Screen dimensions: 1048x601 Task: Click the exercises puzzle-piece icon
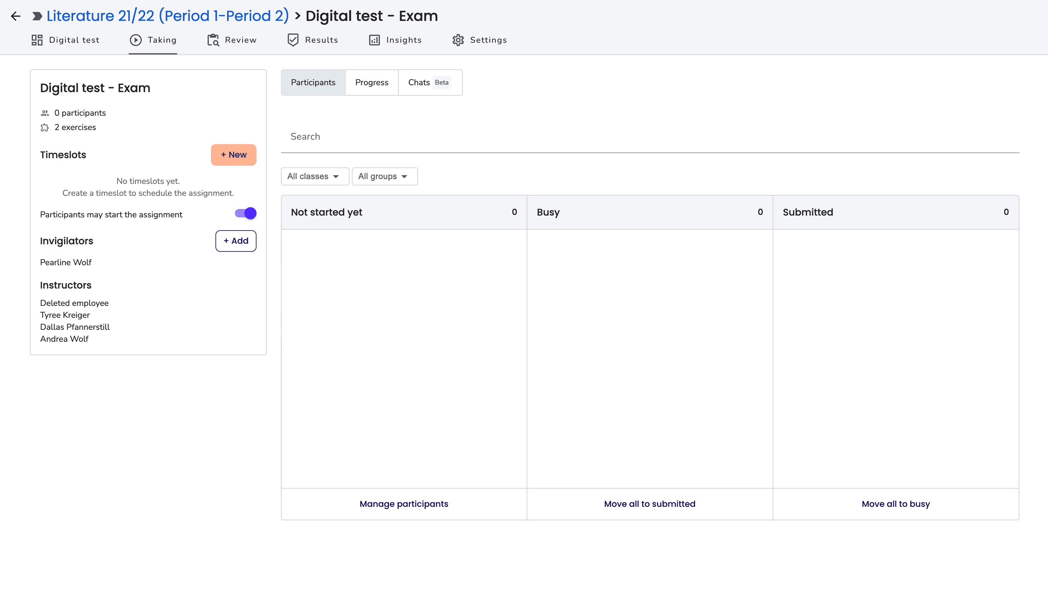[45, 128]
